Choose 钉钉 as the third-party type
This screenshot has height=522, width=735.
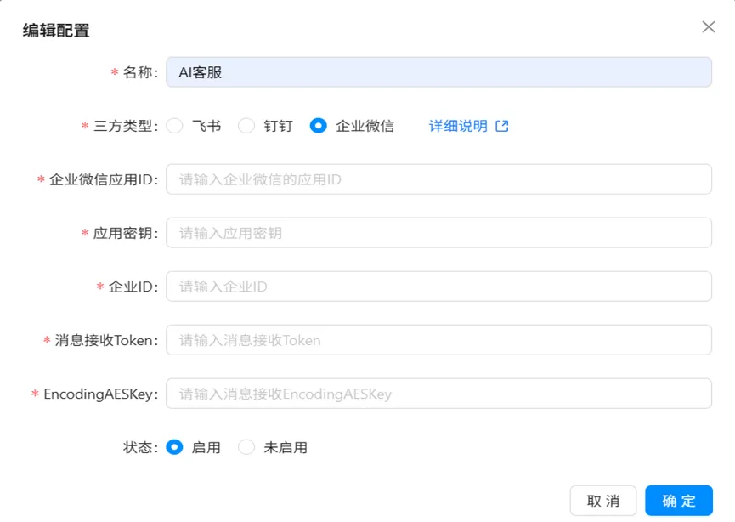246,126
